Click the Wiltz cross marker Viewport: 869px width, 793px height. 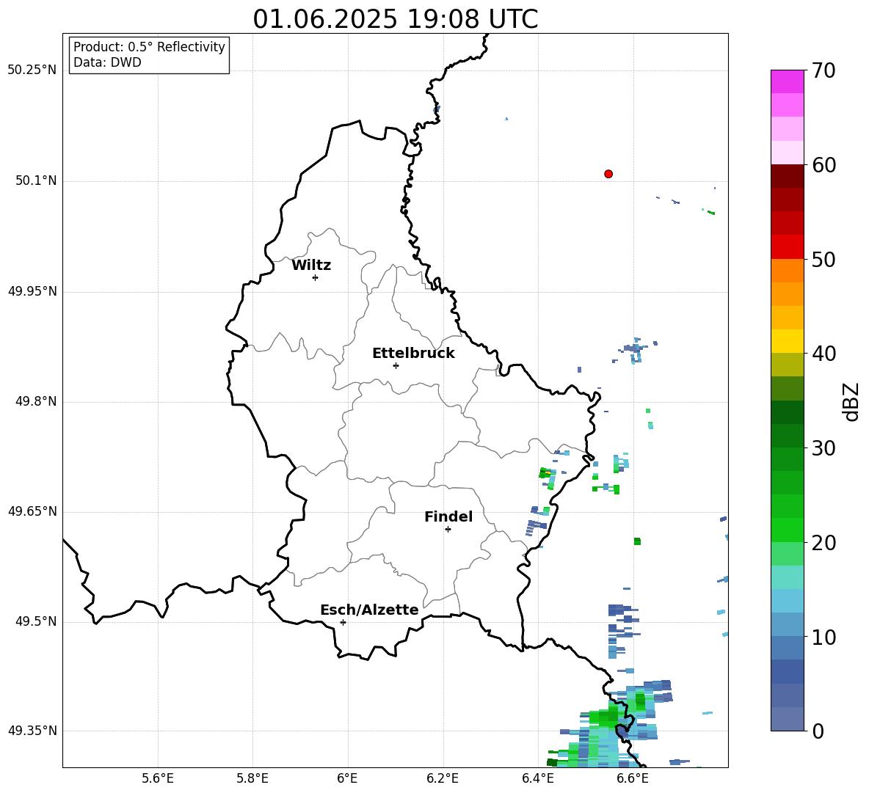tap(316, 277)
